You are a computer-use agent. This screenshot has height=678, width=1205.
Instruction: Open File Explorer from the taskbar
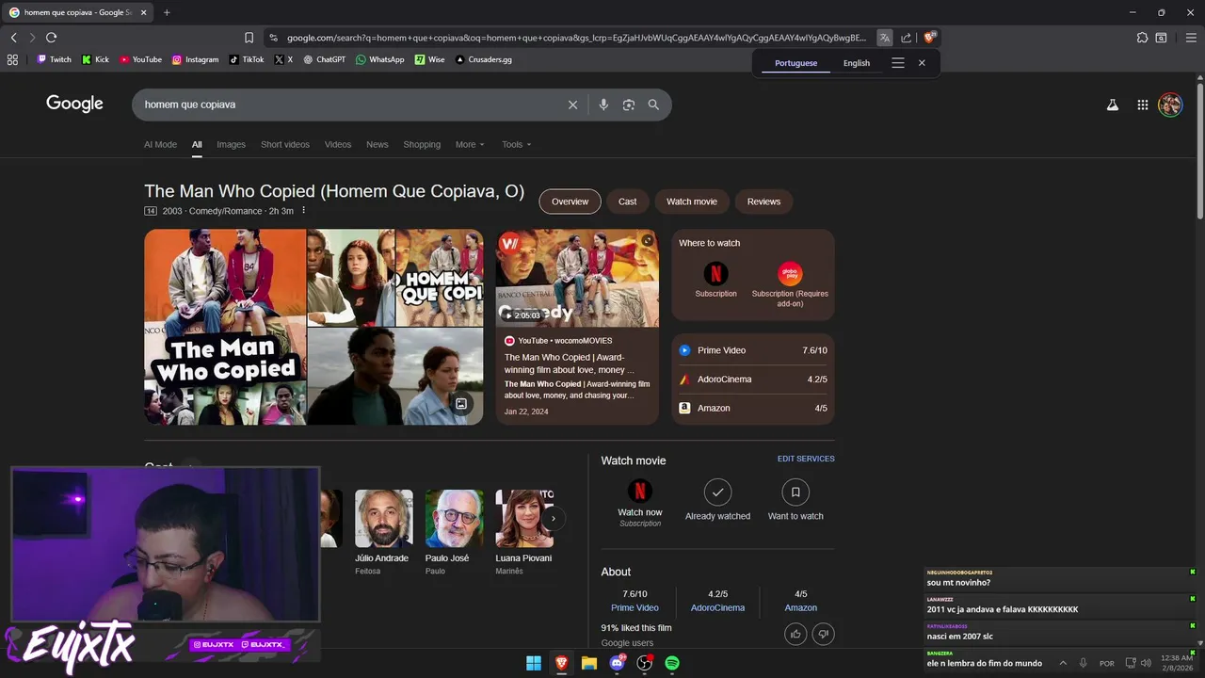(589, 663)
